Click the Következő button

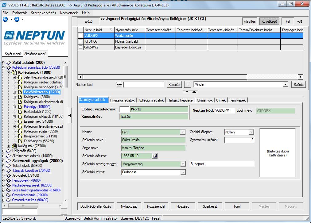pos(269,21)
